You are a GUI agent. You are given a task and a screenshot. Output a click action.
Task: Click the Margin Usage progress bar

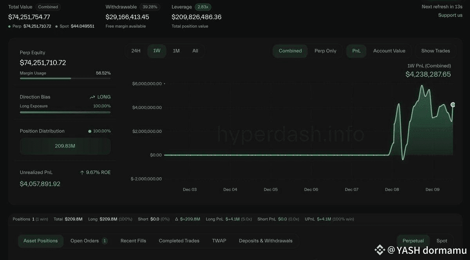click(65, 78)
